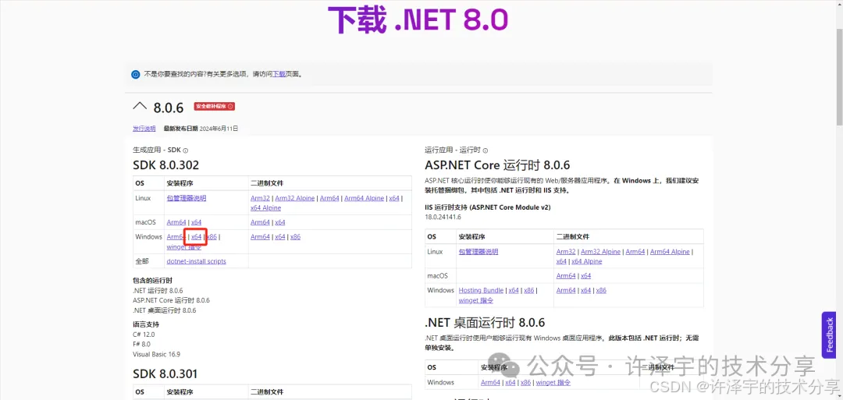This screenshot has width=843, height=400.
Task: Download the ASP.NET Core Hosting Bundle for Windows
Action: pyautogui.click(x=481, y=291)
